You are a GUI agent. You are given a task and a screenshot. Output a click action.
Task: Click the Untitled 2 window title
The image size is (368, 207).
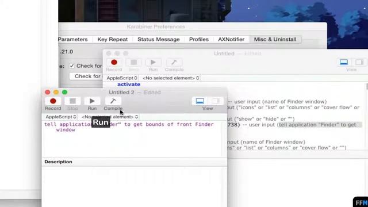[121, 92]
